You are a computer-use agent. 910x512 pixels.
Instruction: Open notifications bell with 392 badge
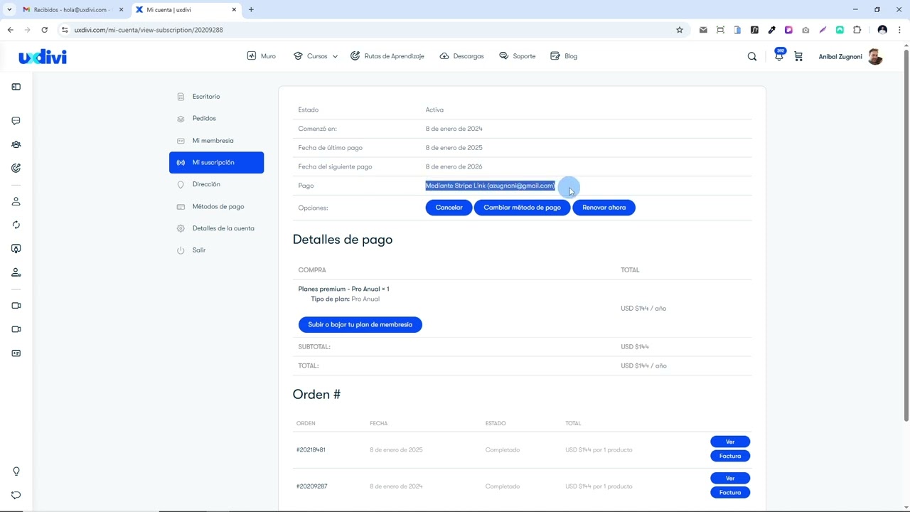point(779,55)
